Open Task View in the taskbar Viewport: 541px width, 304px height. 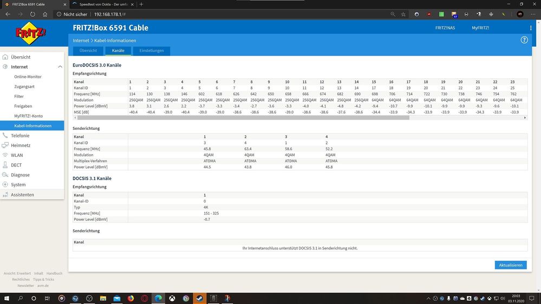coord(47,298)
